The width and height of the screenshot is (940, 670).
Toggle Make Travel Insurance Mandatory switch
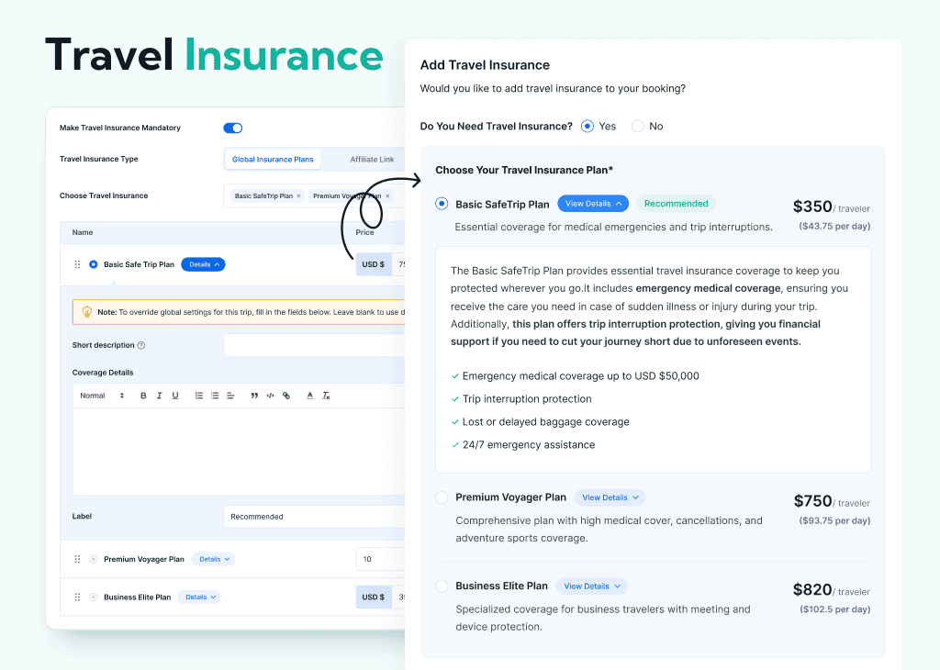pyautogui.click(x=232, y=128)
